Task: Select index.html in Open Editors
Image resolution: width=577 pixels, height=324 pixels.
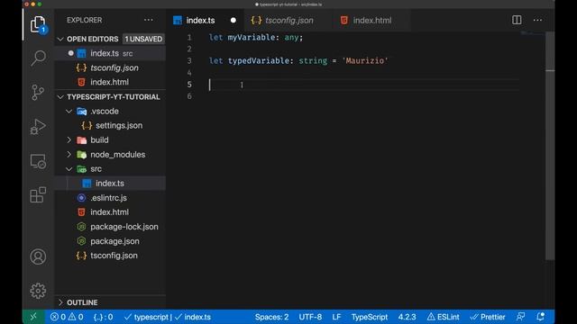Action: point(110,82)
